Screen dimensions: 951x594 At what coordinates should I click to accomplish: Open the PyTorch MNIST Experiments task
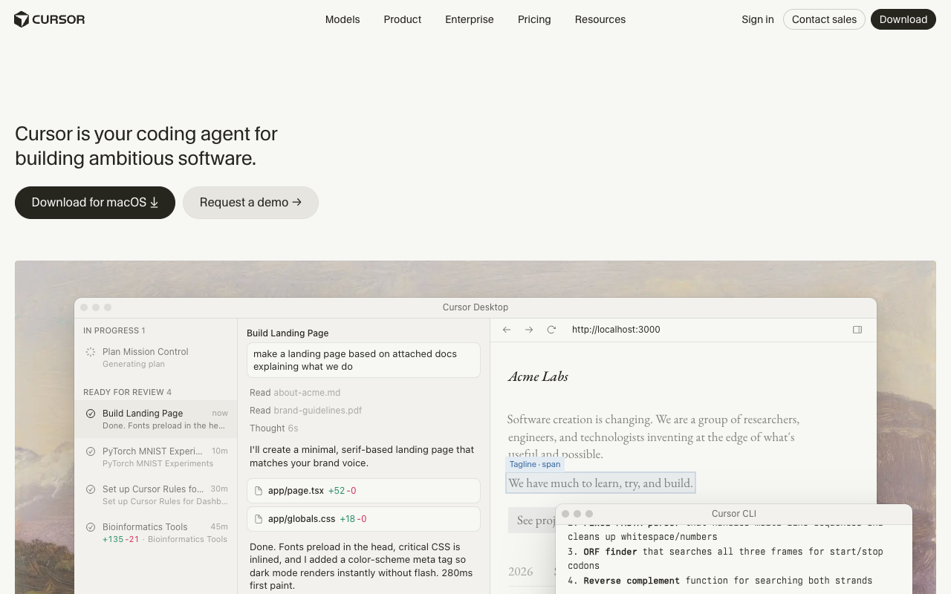(x=156, y=457)
